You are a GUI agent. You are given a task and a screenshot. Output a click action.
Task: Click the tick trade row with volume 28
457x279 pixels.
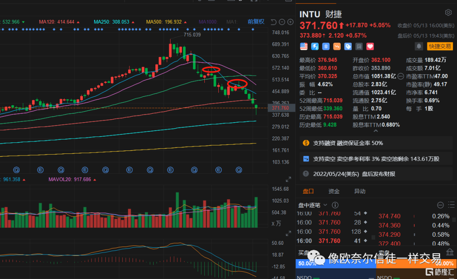pyautogui.click(x=332, y=222)
